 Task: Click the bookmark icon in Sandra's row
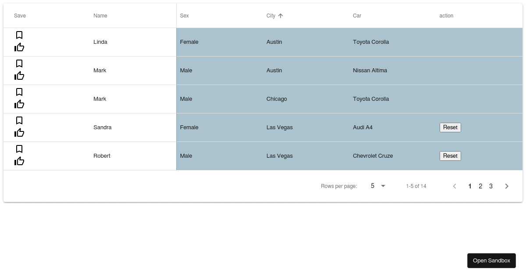click(x=19, y=121)
